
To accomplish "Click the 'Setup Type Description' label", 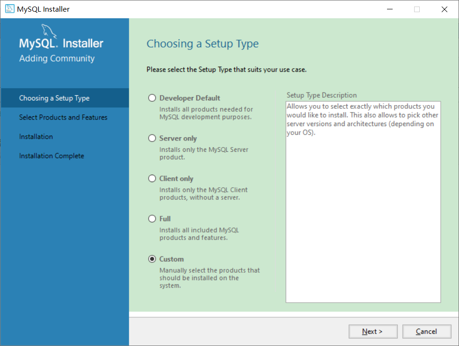I will (x=322, y=95).
